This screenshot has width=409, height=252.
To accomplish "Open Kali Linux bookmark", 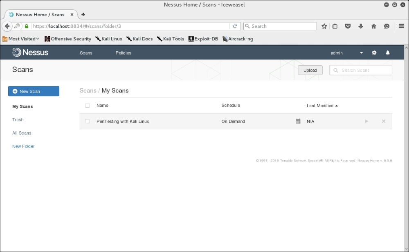I will pyautogui.click(x=109, y=39).
